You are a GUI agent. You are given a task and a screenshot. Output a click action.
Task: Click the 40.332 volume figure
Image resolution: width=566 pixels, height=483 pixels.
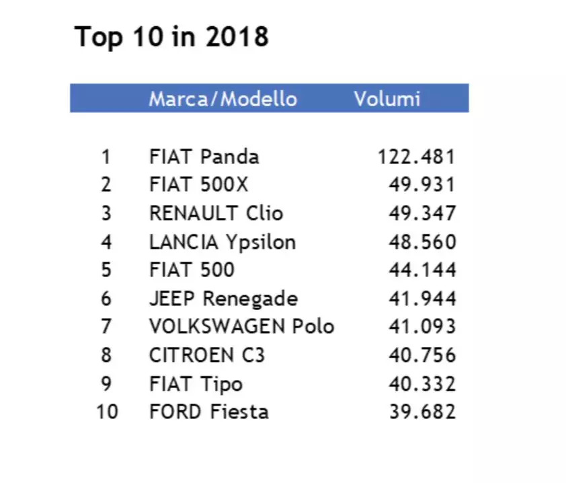point(422,383)
